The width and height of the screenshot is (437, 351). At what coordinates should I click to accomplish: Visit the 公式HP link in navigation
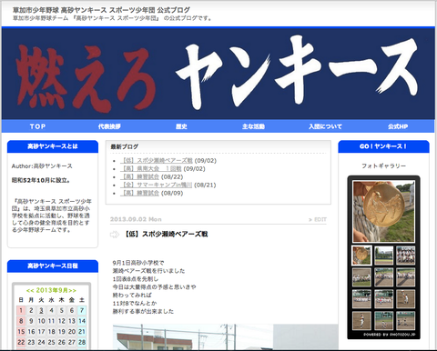(398, 126)
